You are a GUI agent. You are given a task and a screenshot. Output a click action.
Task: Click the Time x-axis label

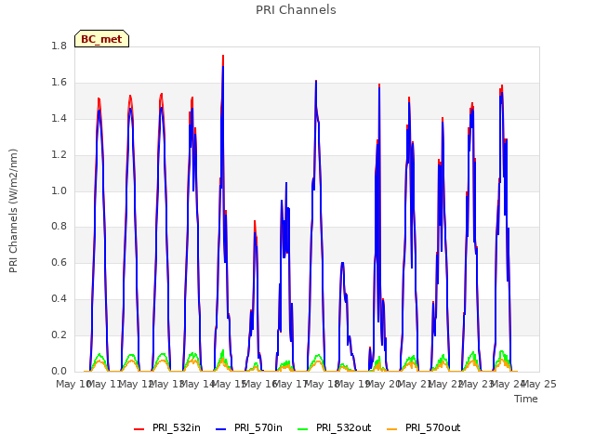526,399
